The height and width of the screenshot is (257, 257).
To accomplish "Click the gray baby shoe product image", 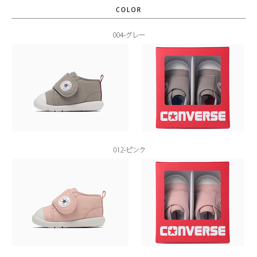I will click(x=70, y=88).
